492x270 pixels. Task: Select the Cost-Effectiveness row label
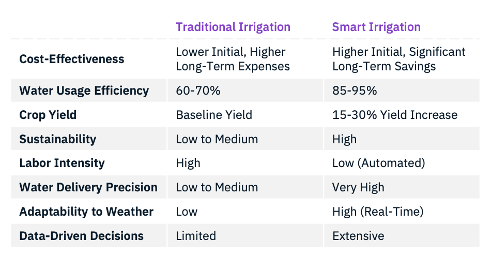[71, 59]
